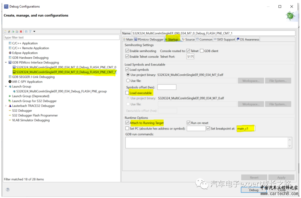Click the New launch configuration icon
The height and width of the screenshot is (198, 301).
tap(5, 31)
